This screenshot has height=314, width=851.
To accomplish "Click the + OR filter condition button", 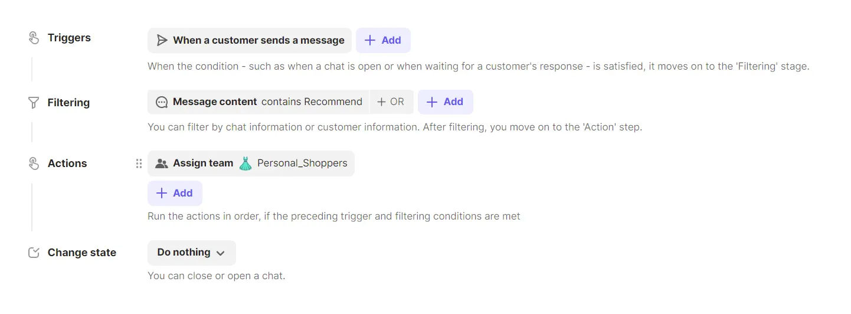I will tap(391, 102).
